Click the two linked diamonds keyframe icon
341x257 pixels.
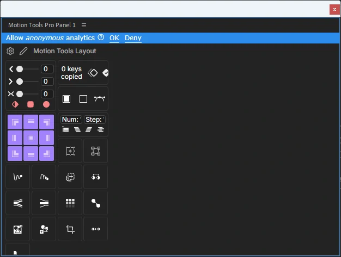click(x=96, y=177)
